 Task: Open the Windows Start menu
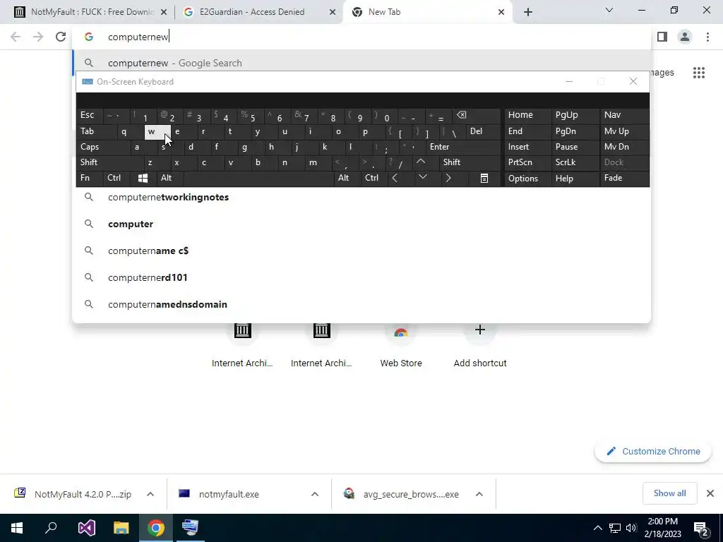(x=17, y=528)
